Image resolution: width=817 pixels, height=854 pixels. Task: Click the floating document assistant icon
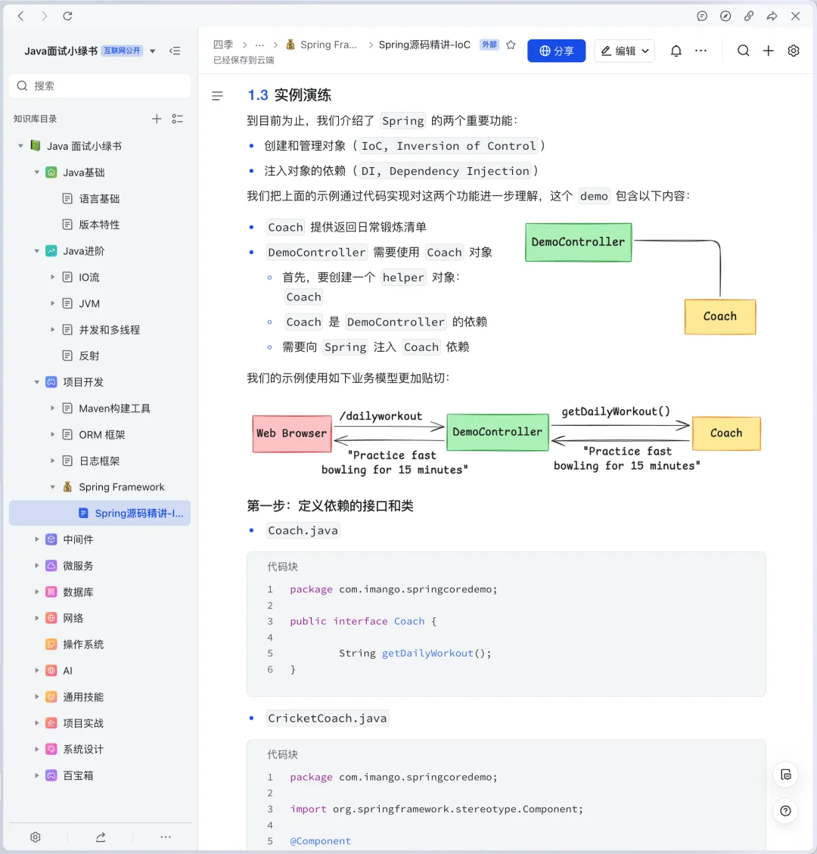785,775
